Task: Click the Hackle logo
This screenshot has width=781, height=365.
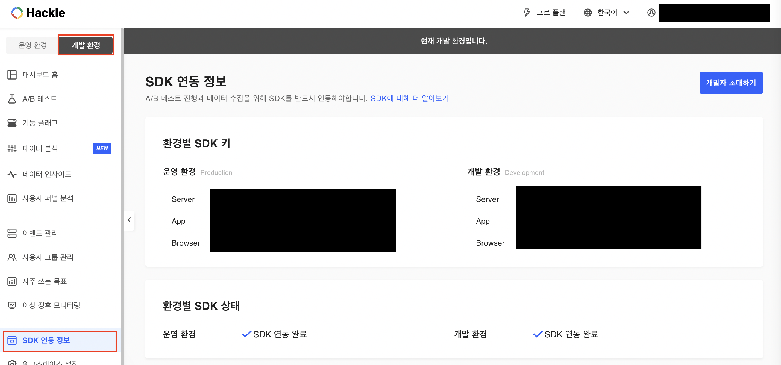Action: click(38, 13)
